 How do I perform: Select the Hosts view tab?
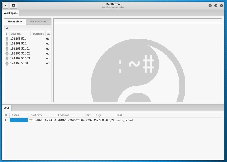tap(15, 22)
